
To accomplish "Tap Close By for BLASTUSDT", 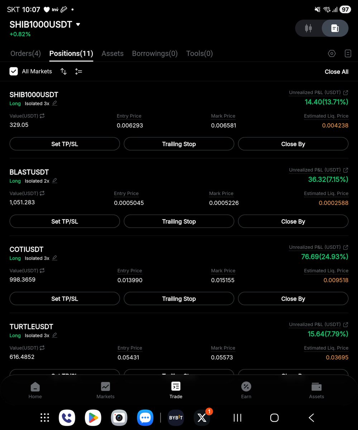I will (x=293, y=221).
